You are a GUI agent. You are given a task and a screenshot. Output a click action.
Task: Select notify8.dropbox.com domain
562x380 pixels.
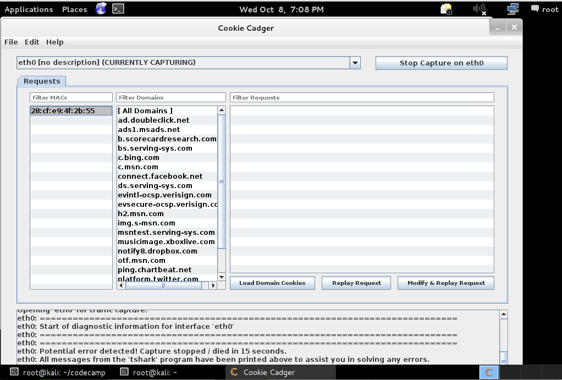(167, 251)
